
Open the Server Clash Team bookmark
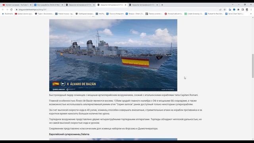coord(235,14)
